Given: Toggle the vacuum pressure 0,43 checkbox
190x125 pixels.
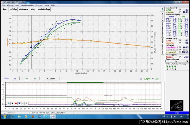Looking at the screenshot, I should (180, 12).
